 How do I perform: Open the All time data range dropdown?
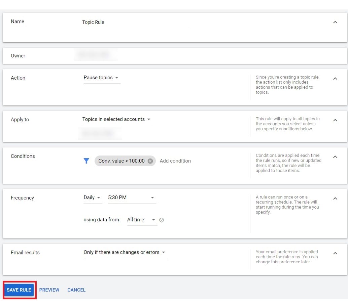point(141,220)
